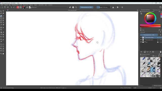This screenshot has height=91, width=162.
Task: Select the Fill bucket tool
Action: coord(1,37)
